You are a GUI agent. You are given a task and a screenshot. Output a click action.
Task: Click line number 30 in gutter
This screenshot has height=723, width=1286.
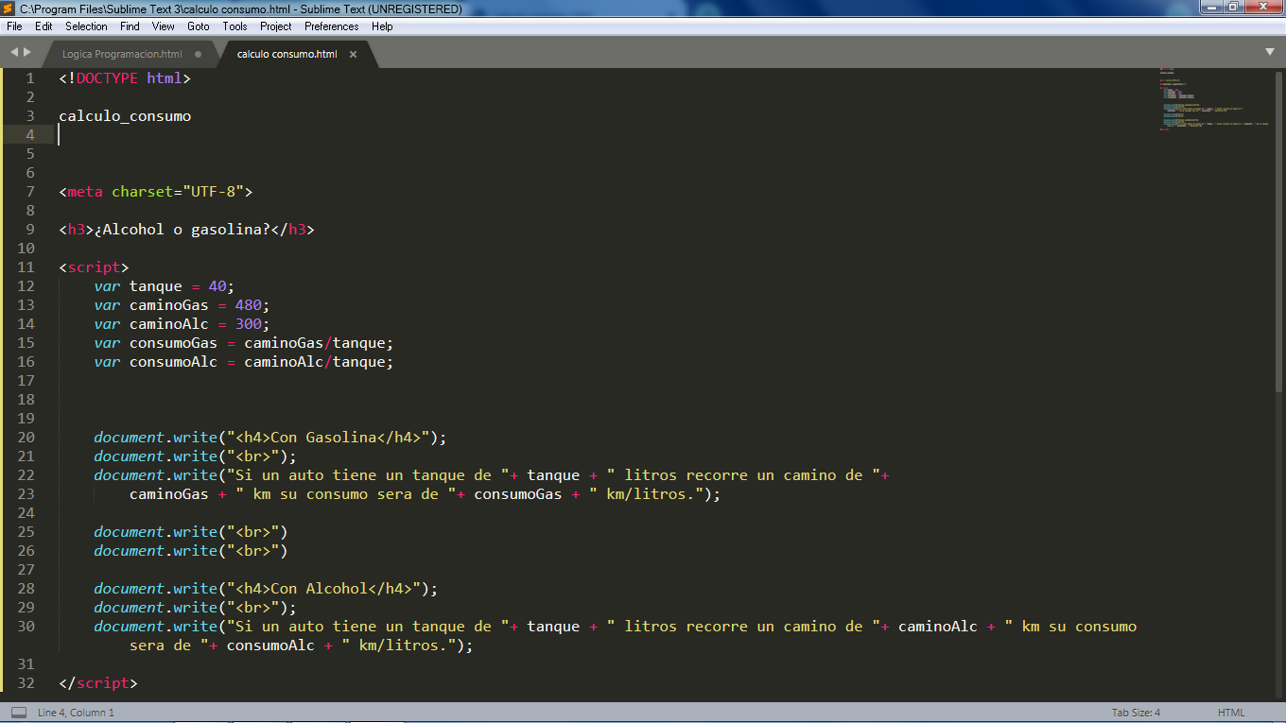(x=26, y=627)
